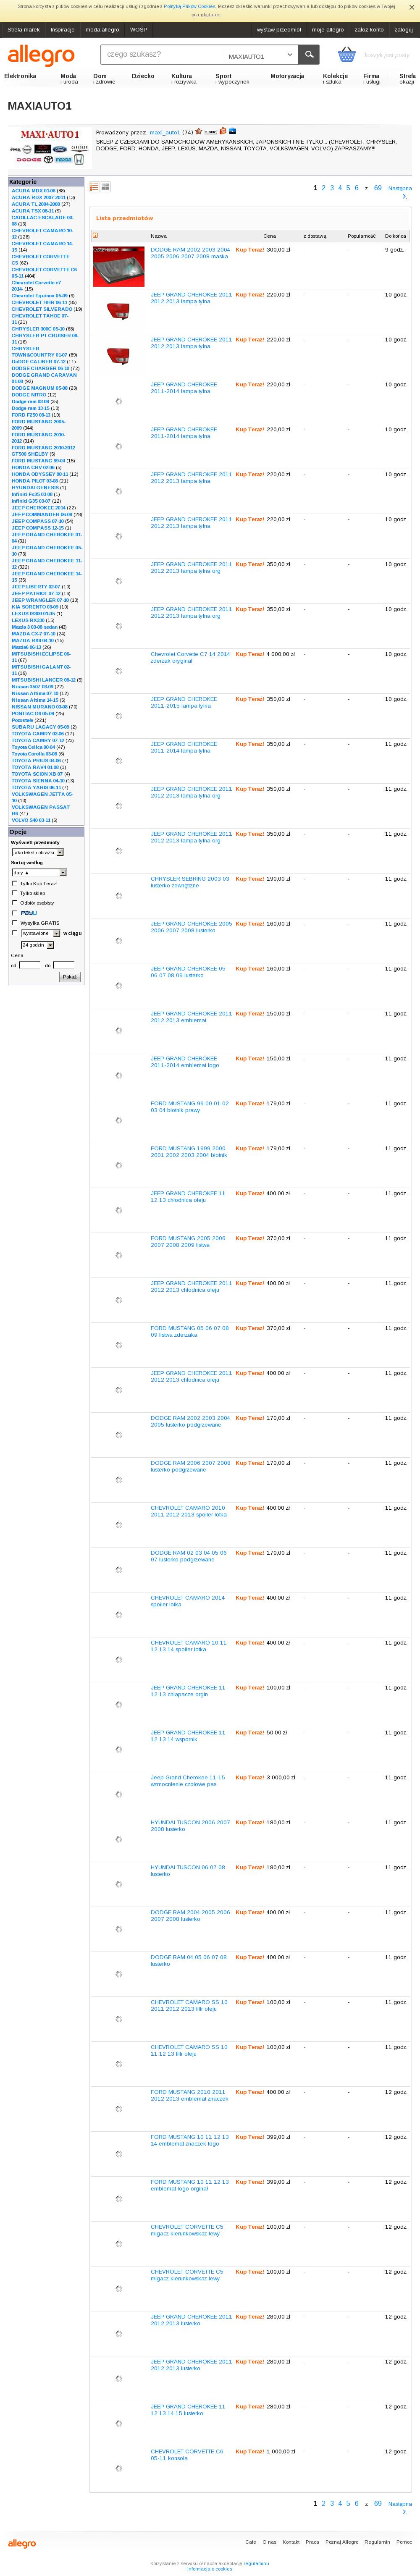This screenshot has height=2576, width=420.
Task: Click the photo column header icon
Action: (x=95, y=236)
